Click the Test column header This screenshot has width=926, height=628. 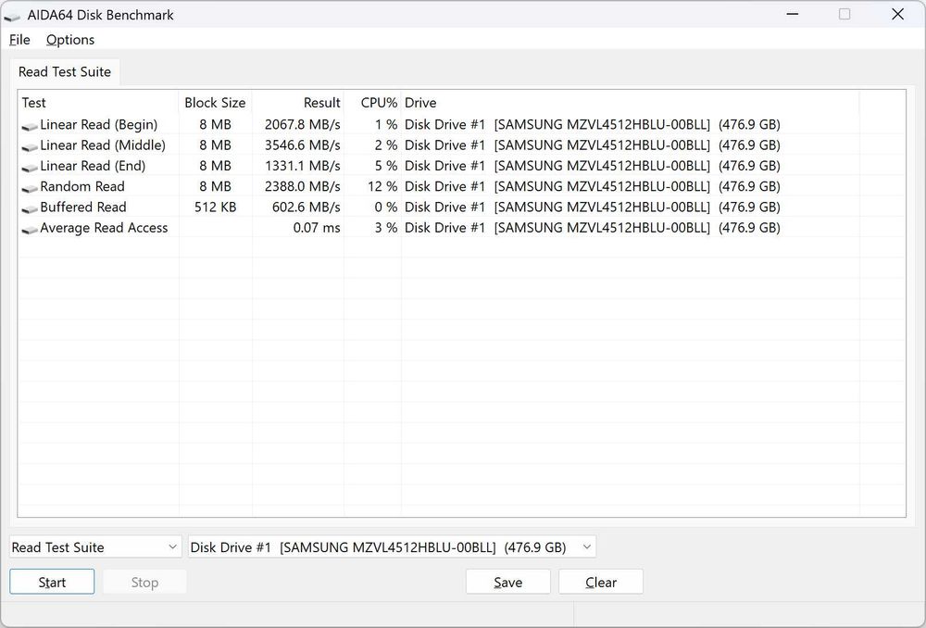click(98, 103)
